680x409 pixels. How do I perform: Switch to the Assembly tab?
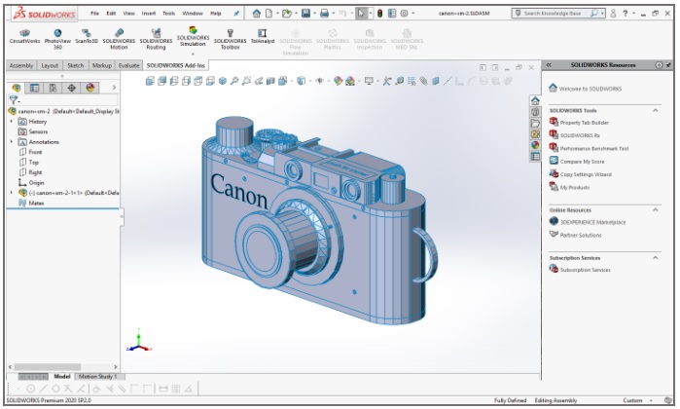pos(21,65)
